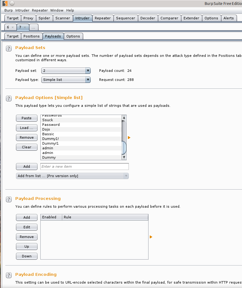Click payload list scrollbar up arrow
The image size is (242, 288).
pyautogui.click(x=124, y=117)
